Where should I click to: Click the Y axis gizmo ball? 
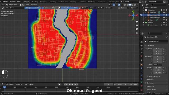(x=133, y=12)
